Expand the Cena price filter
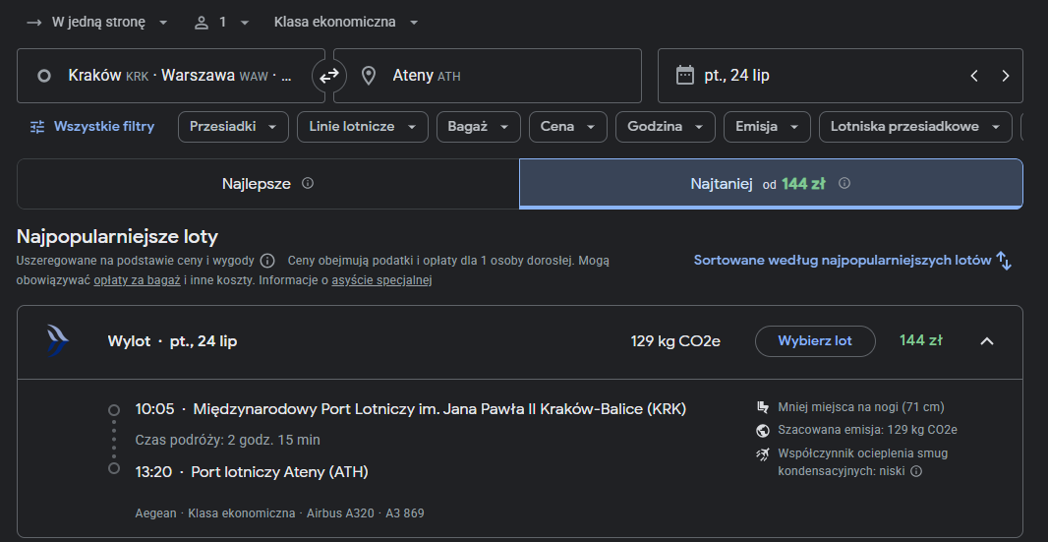1048x542 pixels. (x=568, y=127)
